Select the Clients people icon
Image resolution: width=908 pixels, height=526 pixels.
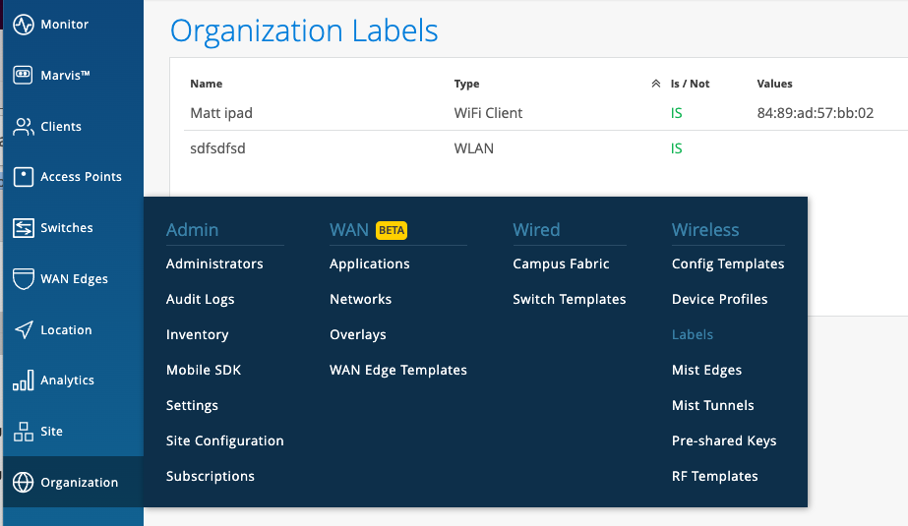[24, 127]
